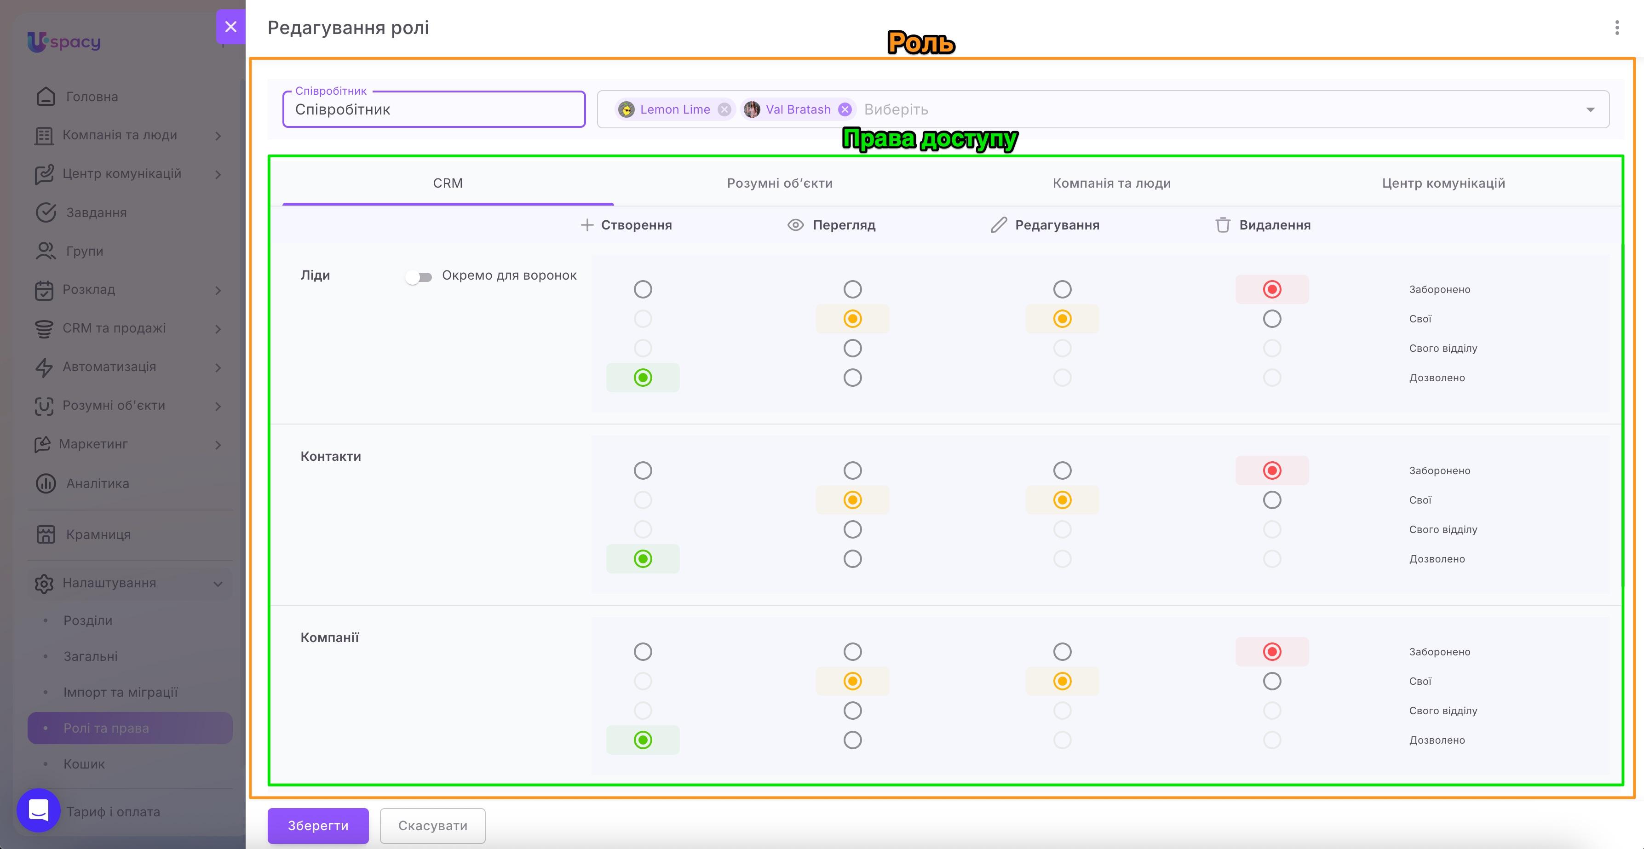
Task: Click the Центр комунікацій sidebar icon
Action: [x=44, y=174]
